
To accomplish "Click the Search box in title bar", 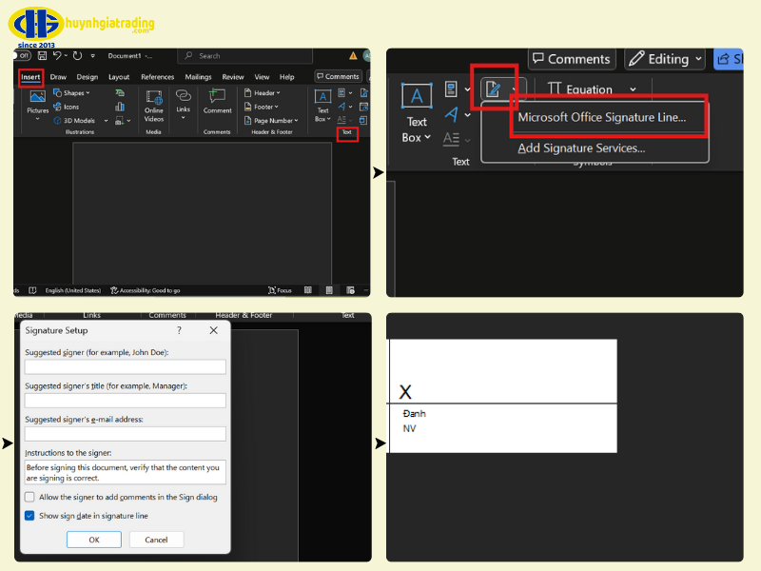I will pyautogui.click(x=247, y=56).
